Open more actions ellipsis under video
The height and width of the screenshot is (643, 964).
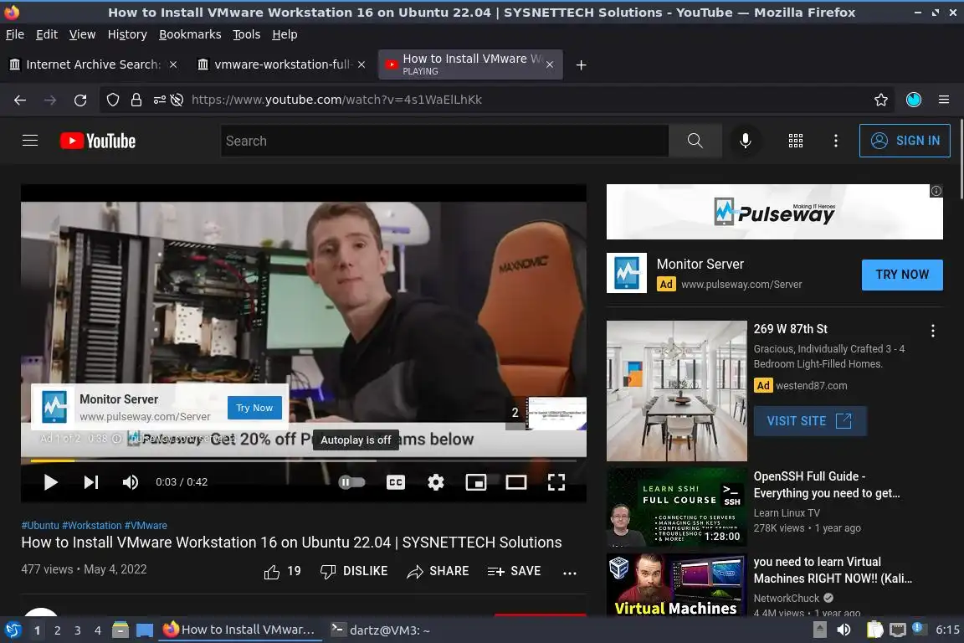pos(570,572)
